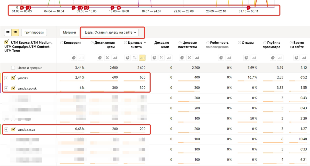Select pie chart icon under Отказы column
The height and width of the screenshot is (166, 310).
(246, 58)
